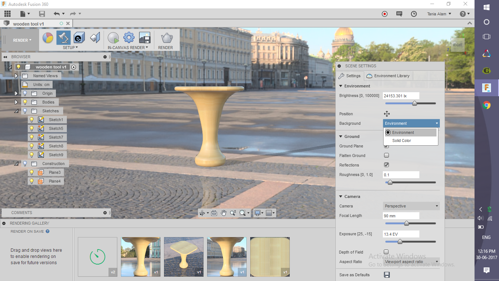Click the record button in title bar
The image size is (499, 281).
click(x=385, y=14)
